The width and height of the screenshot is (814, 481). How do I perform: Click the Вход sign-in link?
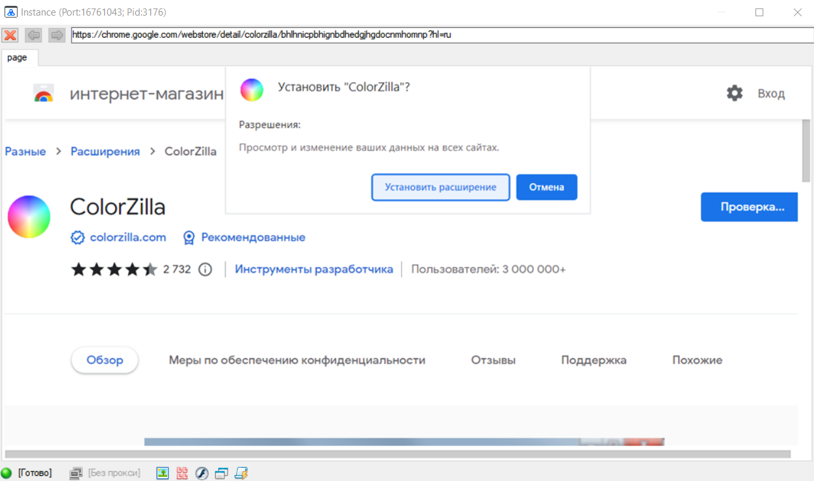pyautogui.click(x=771, y=94)
